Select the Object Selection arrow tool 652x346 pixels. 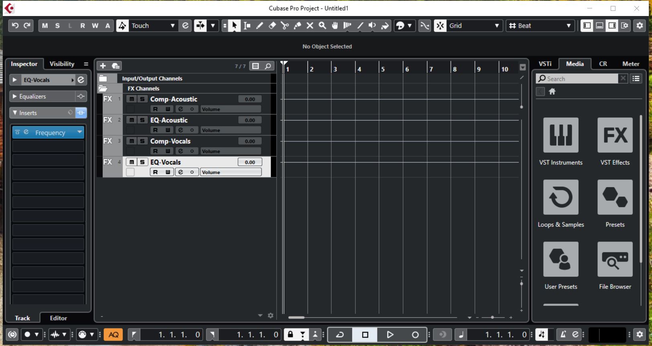234,26
